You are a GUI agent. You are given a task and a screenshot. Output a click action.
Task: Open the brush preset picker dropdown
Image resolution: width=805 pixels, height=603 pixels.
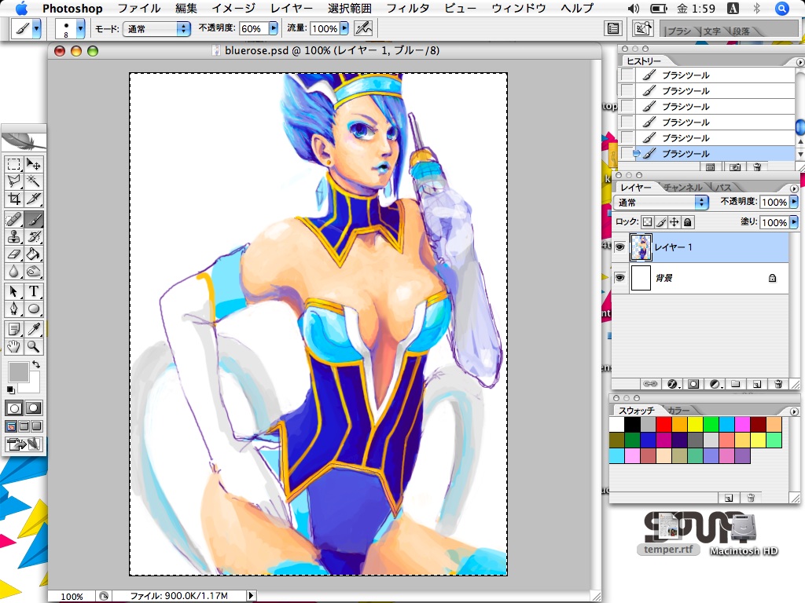(80, 28)
